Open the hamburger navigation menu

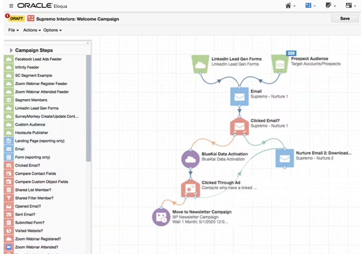11,6
